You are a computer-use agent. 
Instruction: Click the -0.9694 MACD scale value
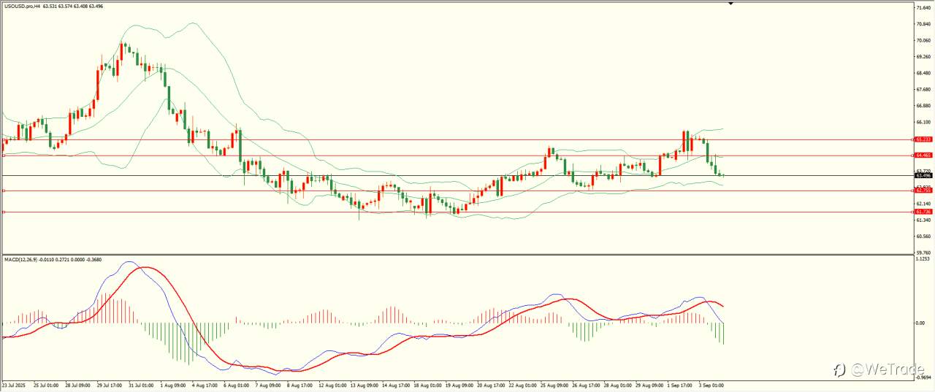coord(923,377)
